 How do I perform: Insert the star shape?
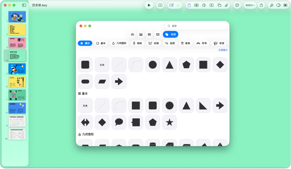pyautogui.click(x=169, y=122)
